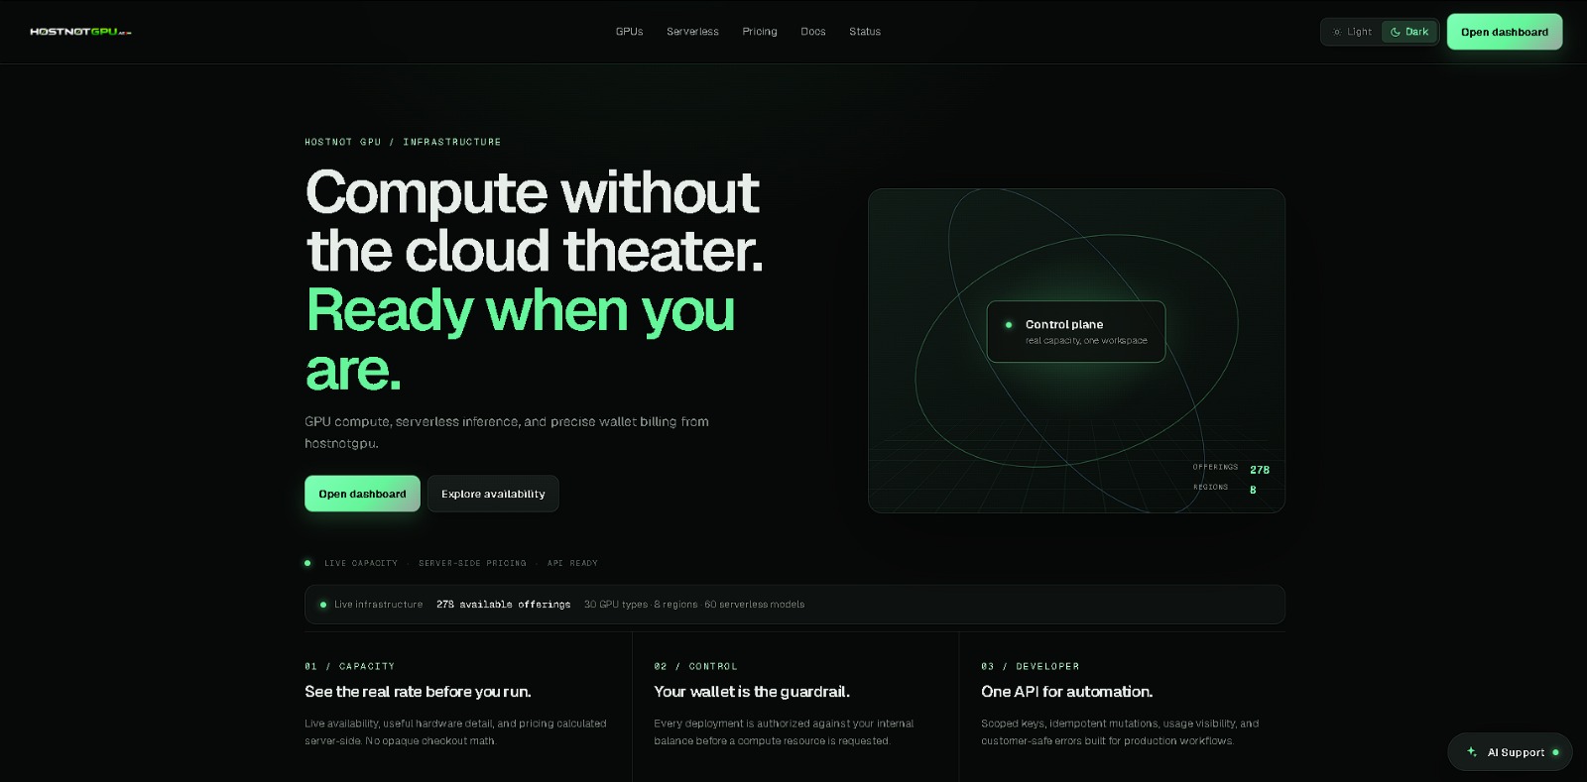Click the API READY label
Image resolution: width=1587 pixels, height=782 pixels.
572,563
